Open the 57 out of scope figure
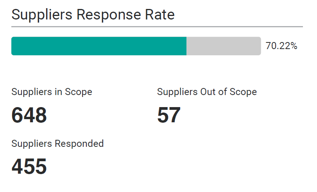317x192 pixels. tap(169, 115)
